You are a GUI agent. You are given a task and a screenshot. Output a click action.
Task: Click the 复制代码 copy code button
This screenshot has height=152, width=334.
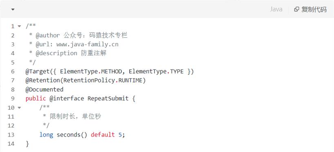click(310, 9)
